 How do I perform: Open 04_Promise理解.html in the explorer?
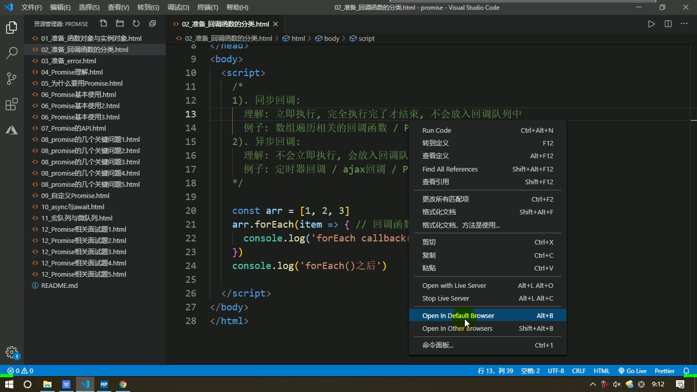tap(72, 72)
